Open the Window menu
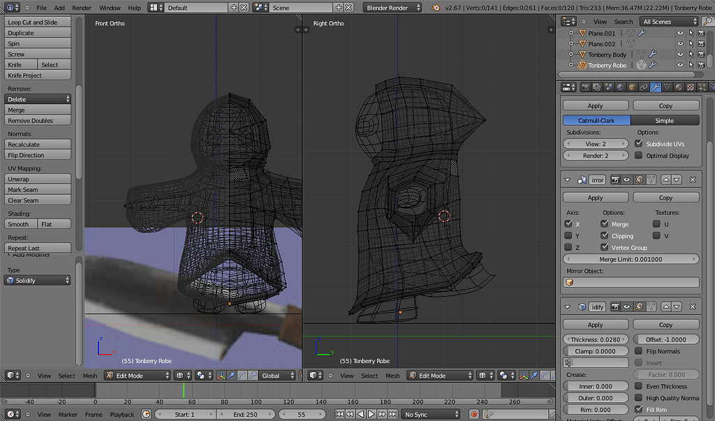The width and height of the screenshot is (715, 421). [x=110, y=8]
